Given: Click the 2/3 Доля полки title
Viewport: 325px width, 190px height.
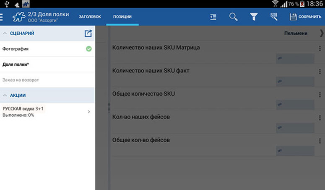Looking at the screenshot, I should (x=48, y=14).
